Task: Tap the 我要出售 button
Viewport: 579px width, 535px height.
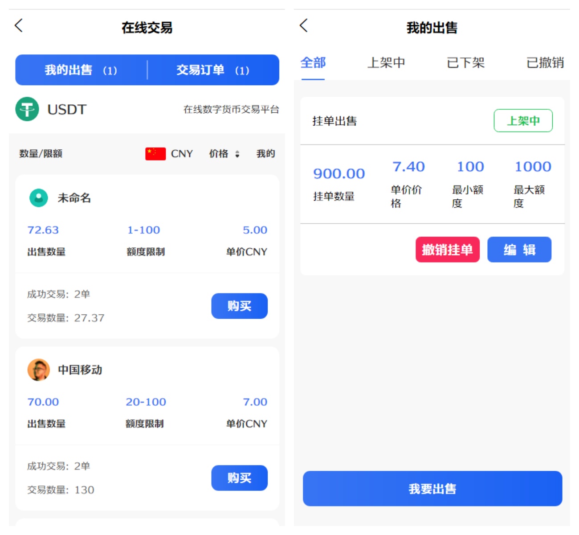Action: (432, 489)
